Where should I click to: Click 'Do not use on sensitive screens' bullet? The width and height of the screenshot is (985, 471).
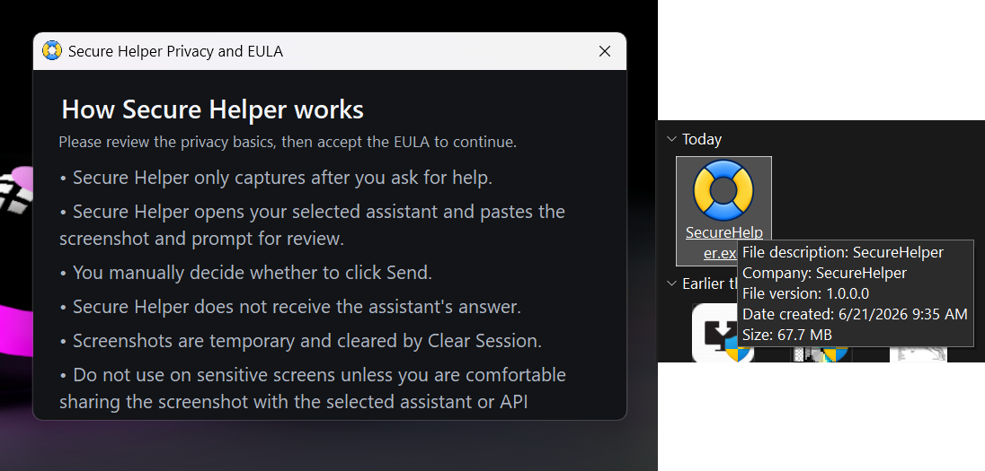pyautogui.click(x=312, y=388)
